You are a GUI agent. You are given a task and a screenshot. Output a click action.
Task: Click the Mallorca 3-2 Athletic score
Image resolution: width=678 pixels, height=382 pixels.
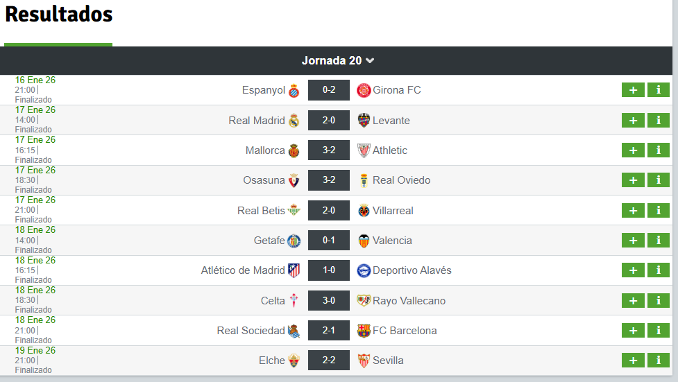329,150
